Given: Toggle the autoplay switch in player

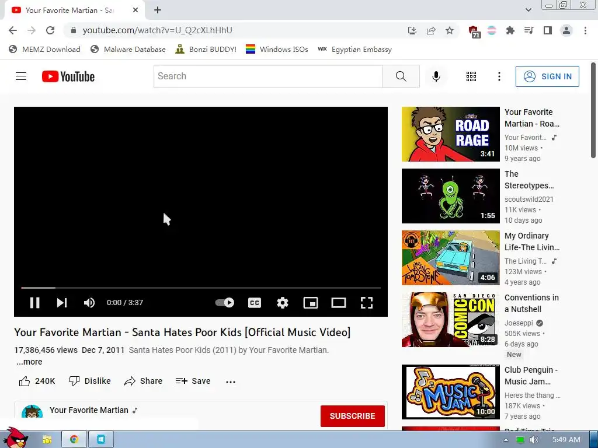Looking at the screenshot, I should (x=225, y=303).
